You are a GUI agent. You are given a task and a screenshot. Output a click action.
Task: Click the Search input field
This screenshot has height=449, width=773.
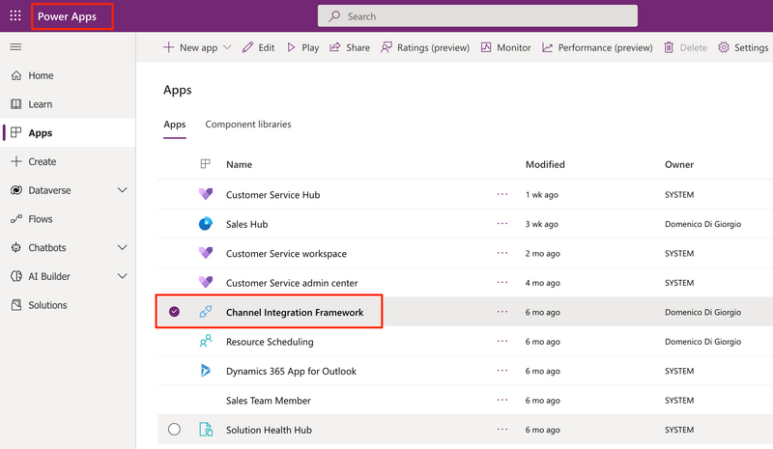tap(477, 16)
